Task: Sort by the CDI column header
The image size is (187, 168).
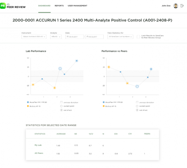Action: [x=116, y=134]
